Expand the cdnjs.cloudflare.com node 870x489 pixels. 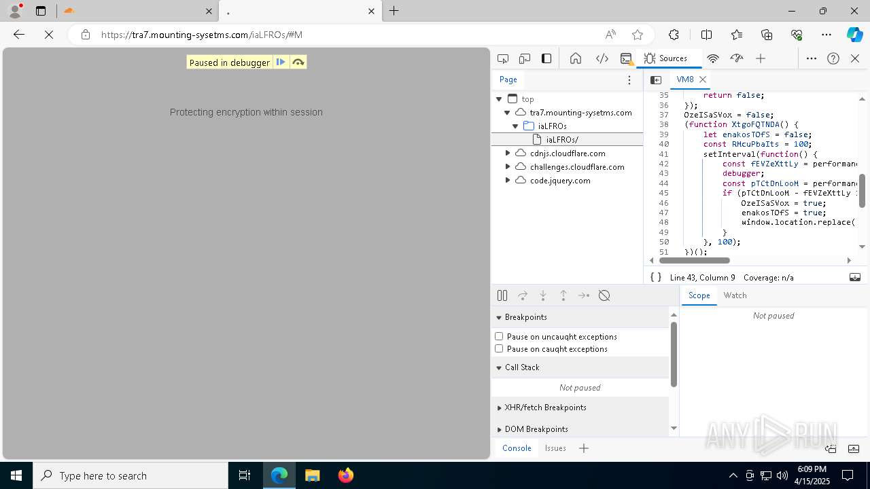pos(507,153)
